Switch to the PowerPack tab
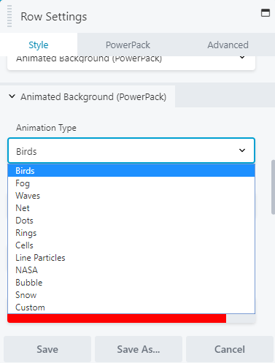The width and height of the screenshot is (275, 363). tap(128, 45)
